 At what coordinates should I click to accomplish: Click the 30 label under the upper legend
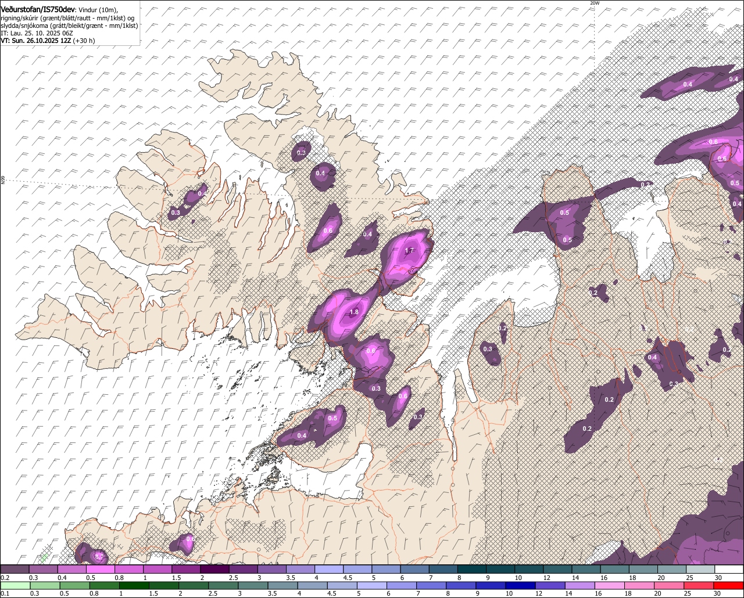[718, 578]
